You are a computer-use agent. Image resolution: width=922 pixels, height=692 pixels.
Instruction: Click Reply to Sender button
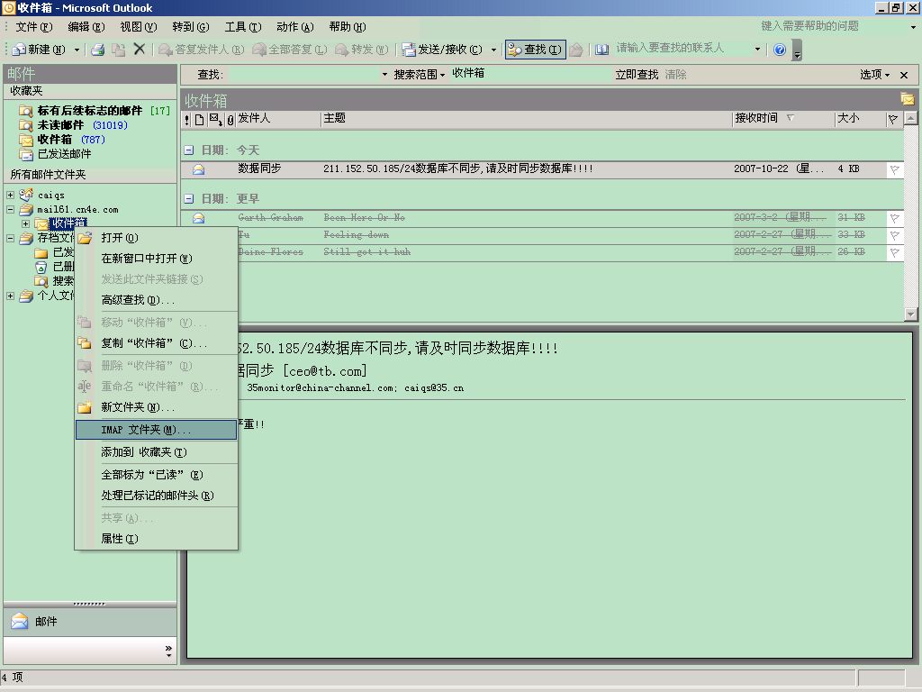[202, 50]
